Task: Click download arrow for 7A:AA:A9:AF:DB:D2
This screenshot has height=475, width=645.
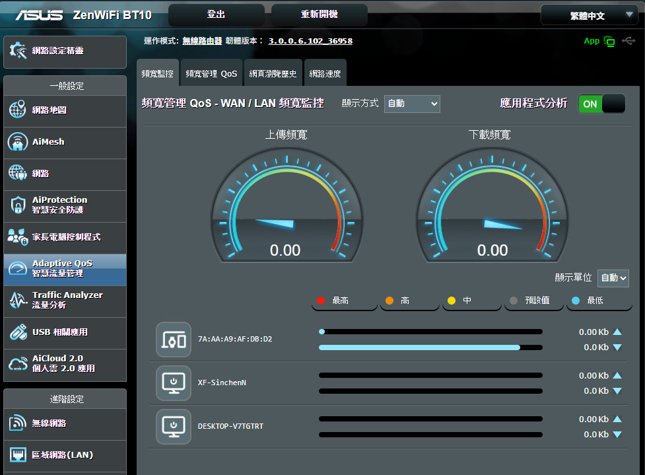Action: coord(617,347)
